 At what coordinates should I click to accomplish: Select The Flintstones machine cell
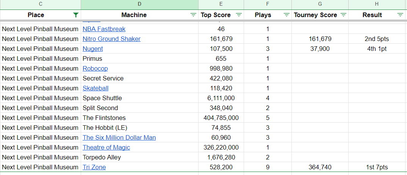click(x=140, y=118)
